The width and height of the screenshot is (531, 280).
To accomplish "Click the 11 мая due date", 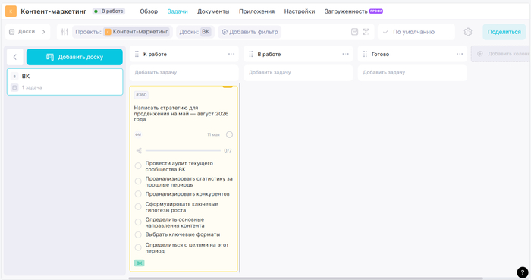I will coord(213,135).
